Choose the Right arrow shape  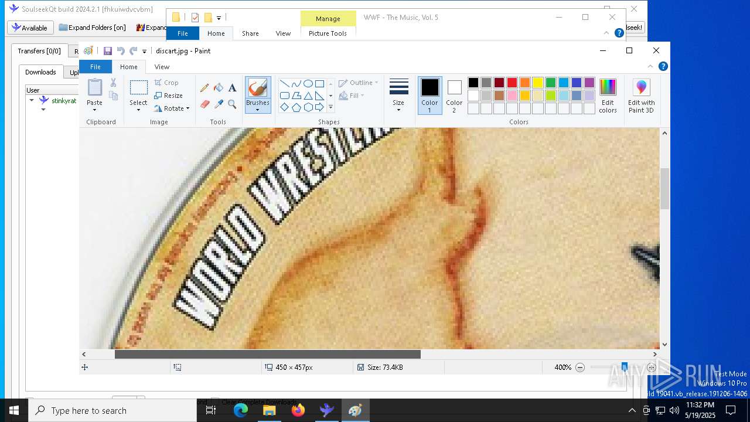click(x=320, y=107)
